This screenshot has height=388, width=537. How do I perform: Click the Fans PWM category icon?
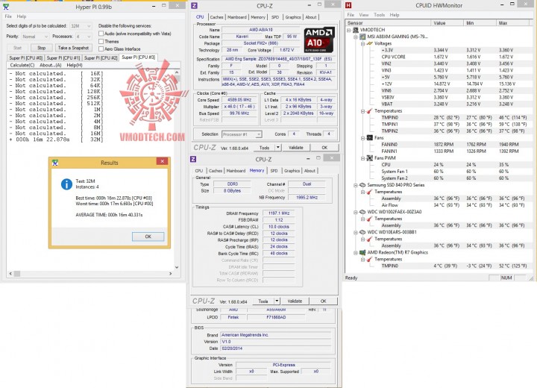pyautogui.click(x=369, y=158)
